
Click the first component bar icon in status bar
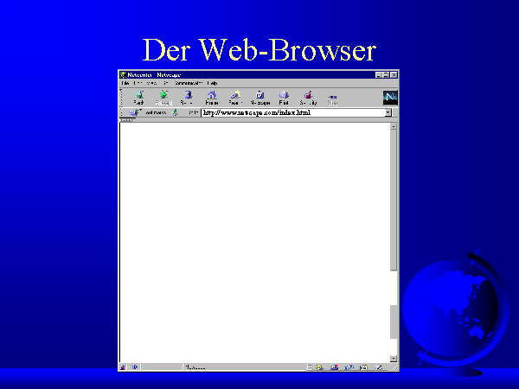[x=318, y=367]
